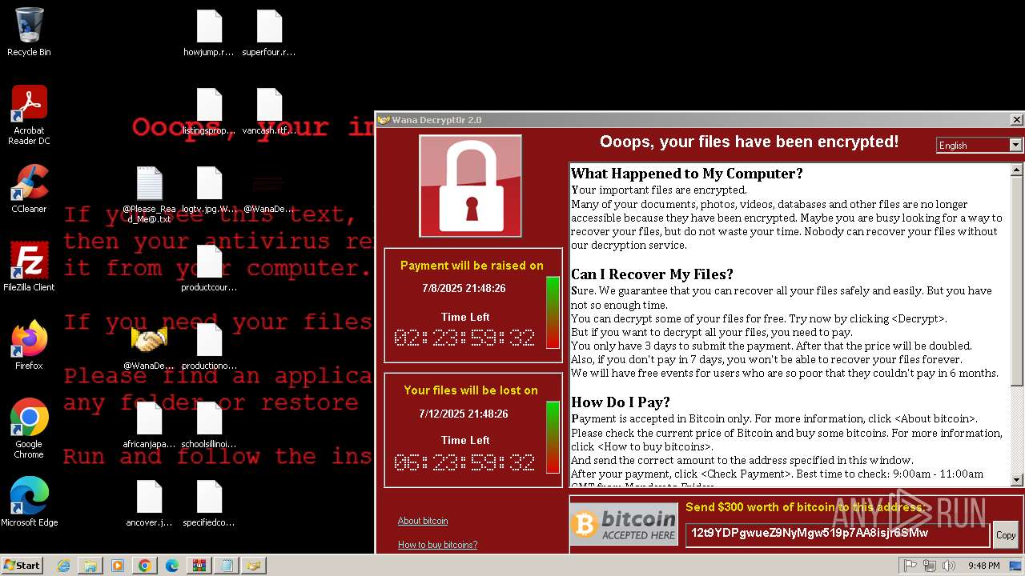Select the productiono file icon
Screen dimensions: 1025x576
point(209,347)
